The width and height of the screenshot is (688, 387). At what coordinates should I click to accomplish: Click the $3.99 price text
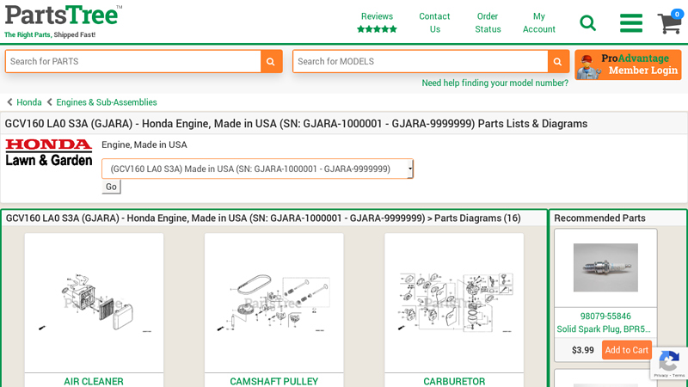tap(583, 350)
